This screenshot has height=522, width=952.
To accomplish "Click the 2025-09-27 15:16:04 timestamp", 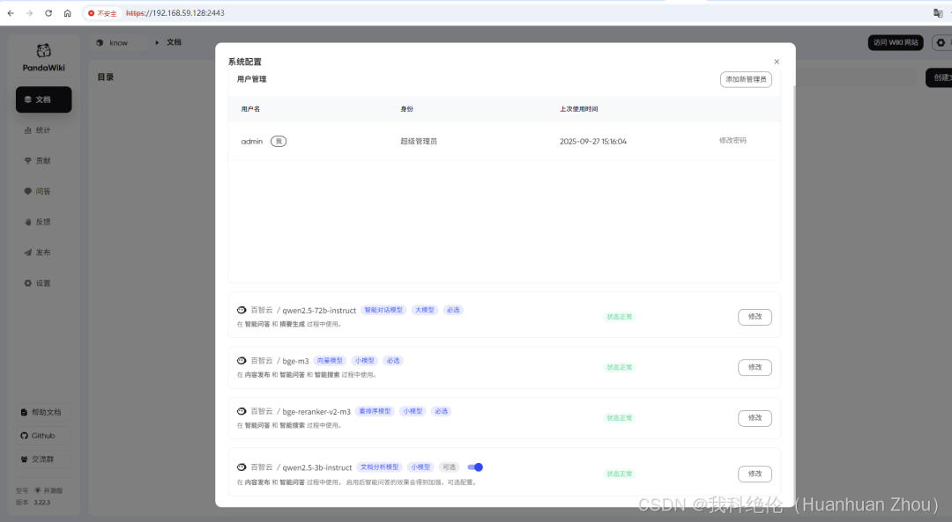I will click(x=593, y=141).
